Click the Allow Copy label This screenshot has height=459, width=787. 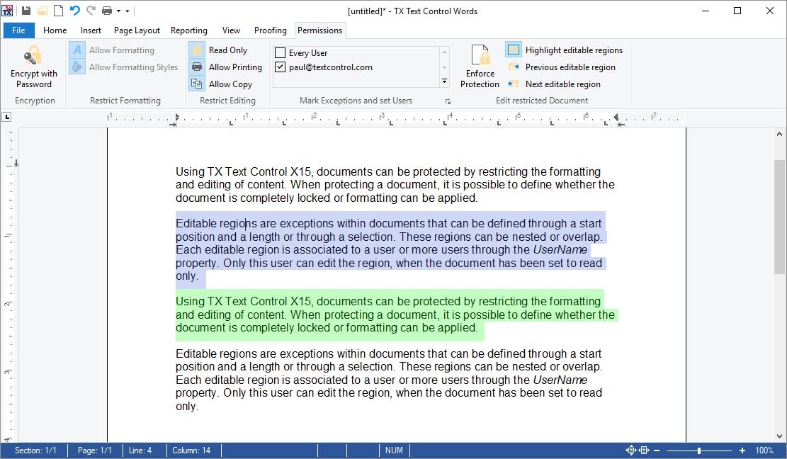pyautogui.click(x=230, y=84)
